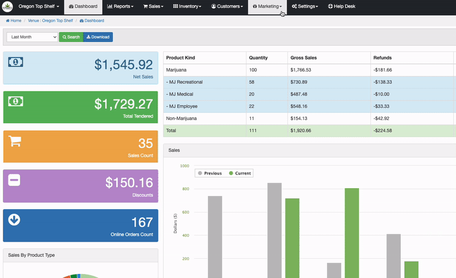
Task: Select the - MJ Medical row label
Action: [x=180, y=94]
